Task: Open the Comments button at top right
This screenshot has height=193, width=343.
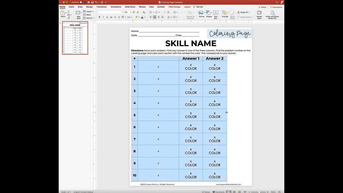Action: 276,7
